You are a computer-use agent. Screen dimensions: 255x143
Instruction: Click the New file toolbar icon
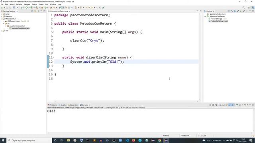(x=2, y=8)
